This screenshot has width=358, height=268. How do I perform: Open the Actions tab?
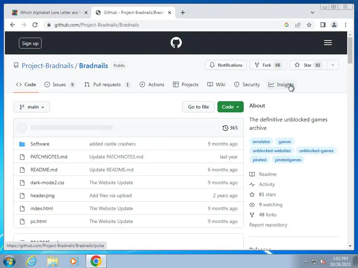pos(152,84)
